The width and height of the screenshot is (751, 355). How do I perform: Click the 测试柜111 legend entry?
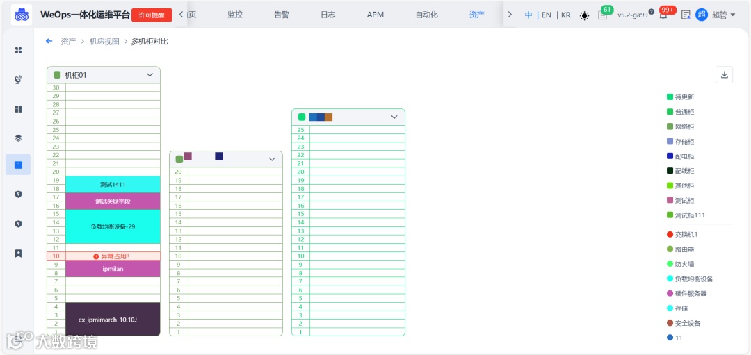click(686, 215)
